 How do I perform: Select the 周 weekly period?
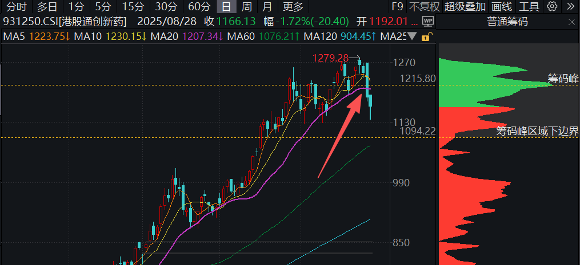(246, 6)
